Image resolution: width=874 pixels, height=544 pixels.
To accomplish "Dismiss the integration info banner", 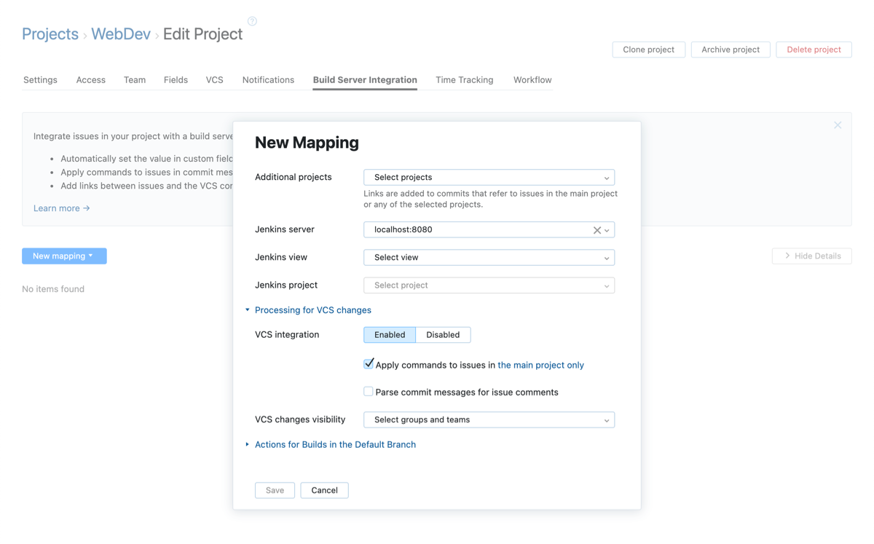I will [x=838, y=125].
